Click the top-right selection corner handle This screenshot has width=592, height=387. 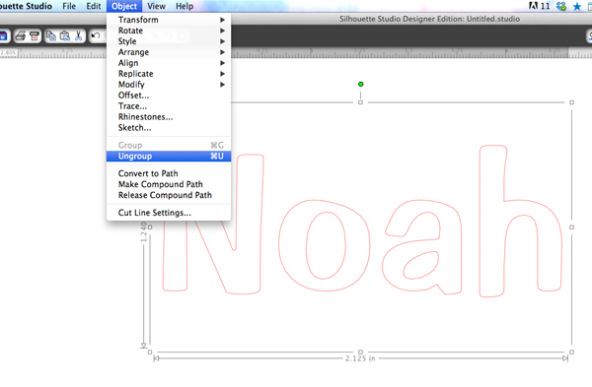[x=571, y=102]
